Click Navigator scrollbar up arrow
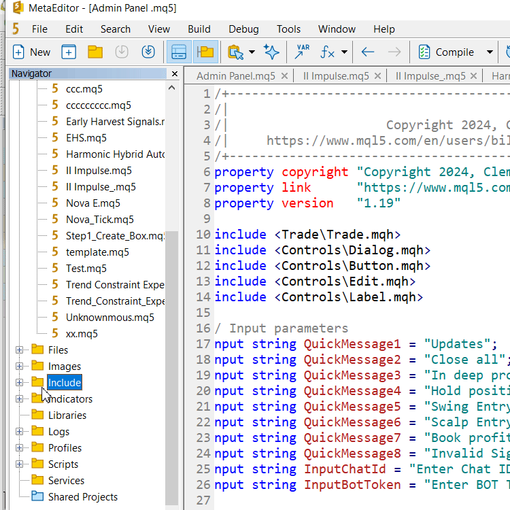Screen dimensions: 510x510 (172, 88)
